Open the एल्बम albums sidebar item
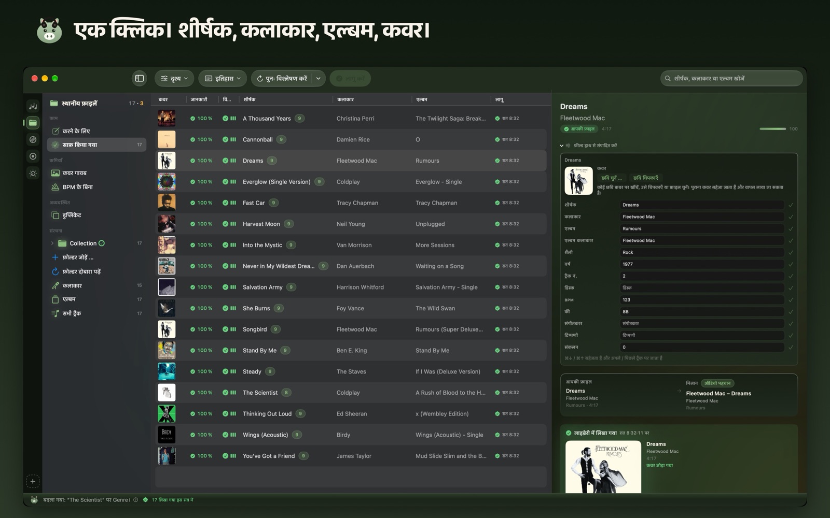This screenshot has width=830, height=518. [x=96, y=299]
